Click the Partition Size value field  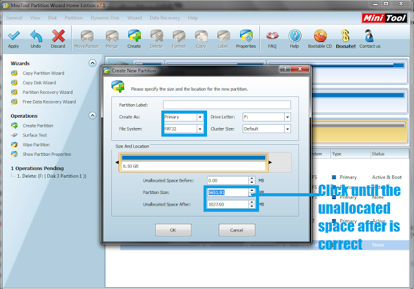(x=228, y=193)
